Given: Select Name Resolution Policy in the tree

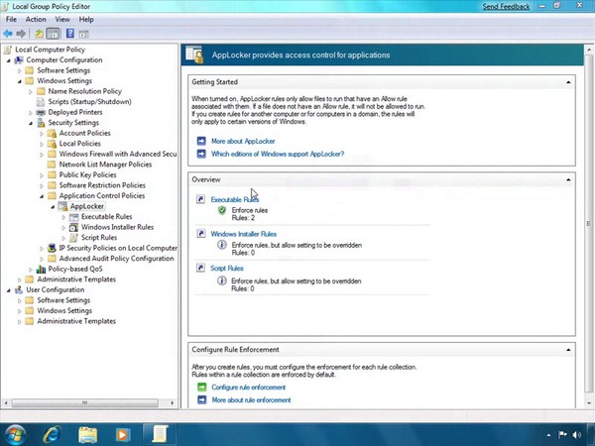Looking at the screenshot, I should pos(84,91).
